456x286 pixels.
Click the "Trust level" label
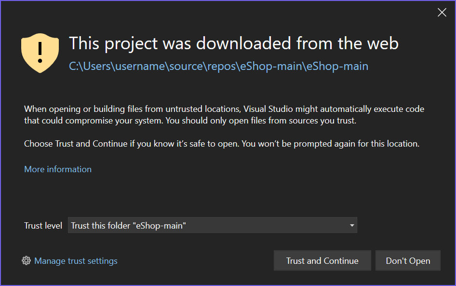pyautogui.click(x=43, y=226)
